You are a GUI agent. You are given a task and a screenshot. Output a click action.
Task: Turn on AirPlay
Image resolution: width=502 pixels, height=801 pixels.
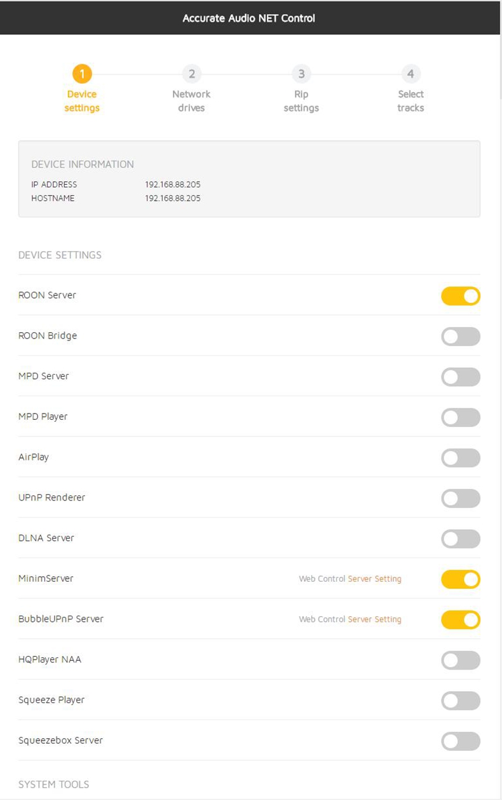[461, 458]
